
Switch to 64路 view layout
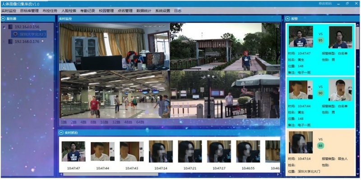tap(140, 122)
